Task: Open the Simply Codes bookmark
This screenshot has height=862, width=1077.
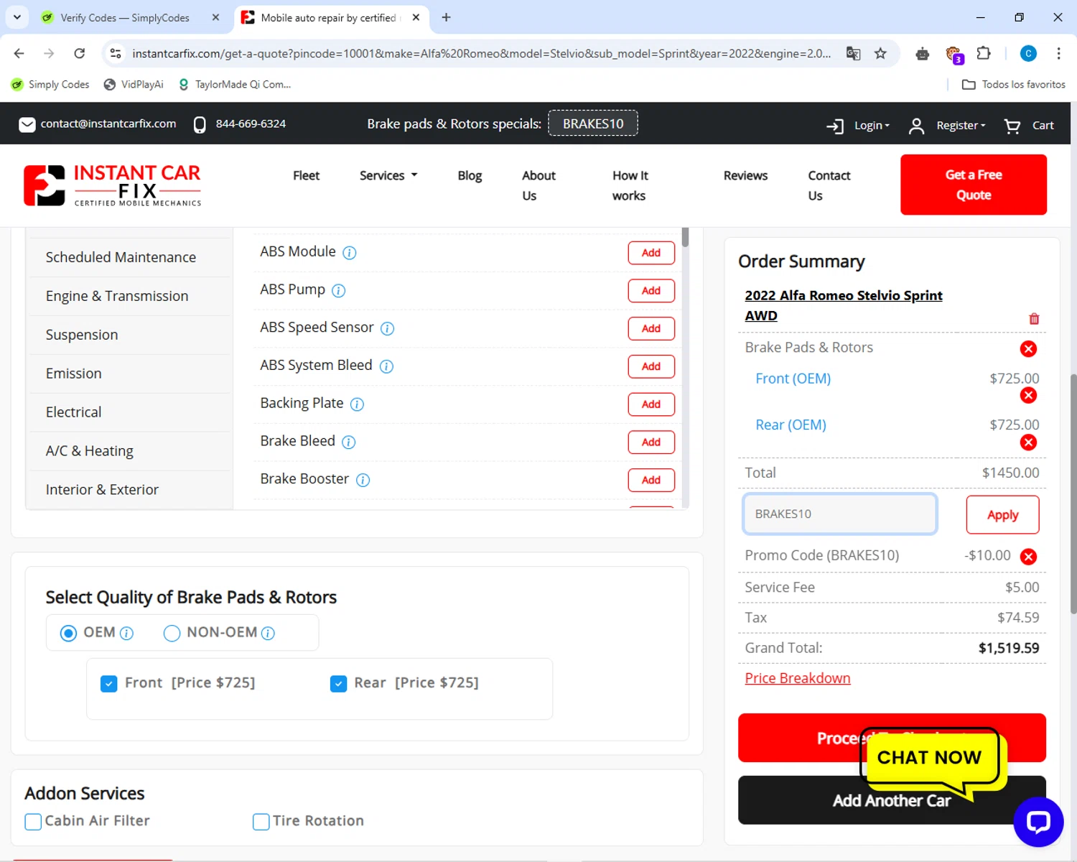Action: point(50,85)
